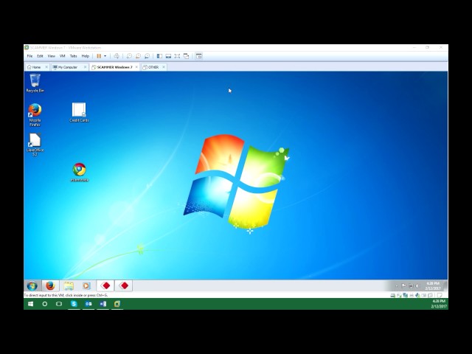Open the File menu in VMware
The width and height of the screenshot is (472, 354).
click(x=29, y=56)
